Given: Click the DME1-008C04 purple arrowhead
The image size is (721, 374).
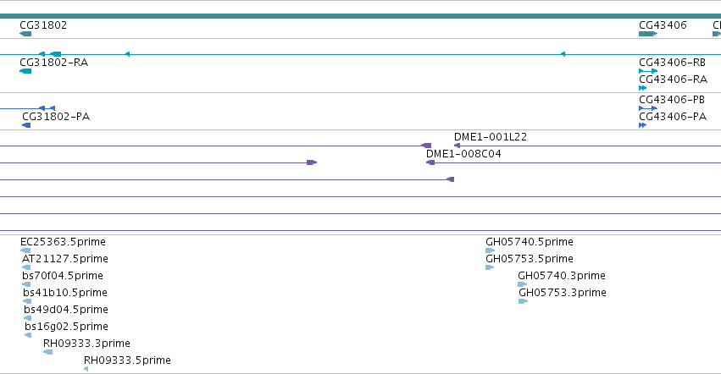Looking at the screenshot, I should 430,162.
